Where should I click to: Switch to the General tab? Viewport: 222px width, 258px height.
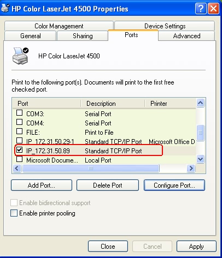point(31,36)
